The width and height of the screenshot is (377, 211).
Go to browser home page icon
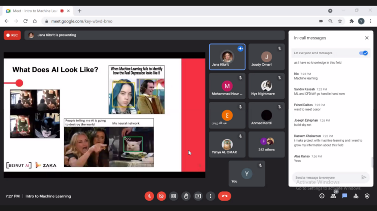35,21
